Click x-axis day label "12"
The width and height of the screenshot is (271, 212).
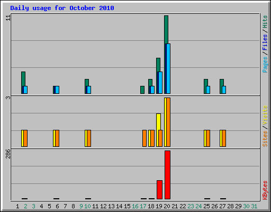(103, 206)
